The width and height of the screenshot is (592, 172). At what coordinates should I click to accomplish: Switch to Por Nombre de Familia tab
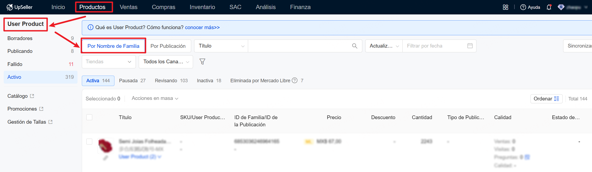point(113,46)
